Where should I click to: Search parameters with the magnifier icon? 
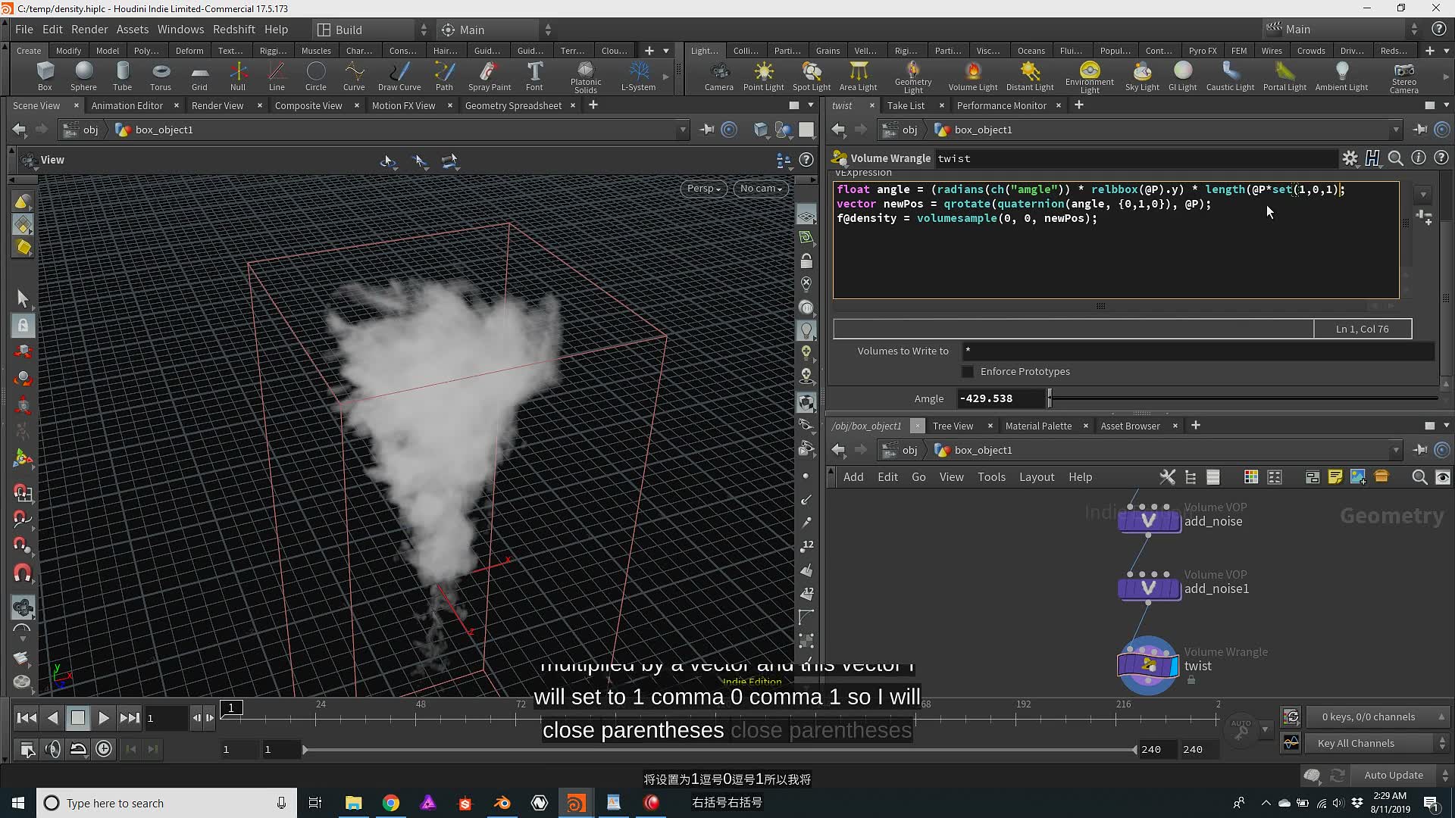(1395, 158)
